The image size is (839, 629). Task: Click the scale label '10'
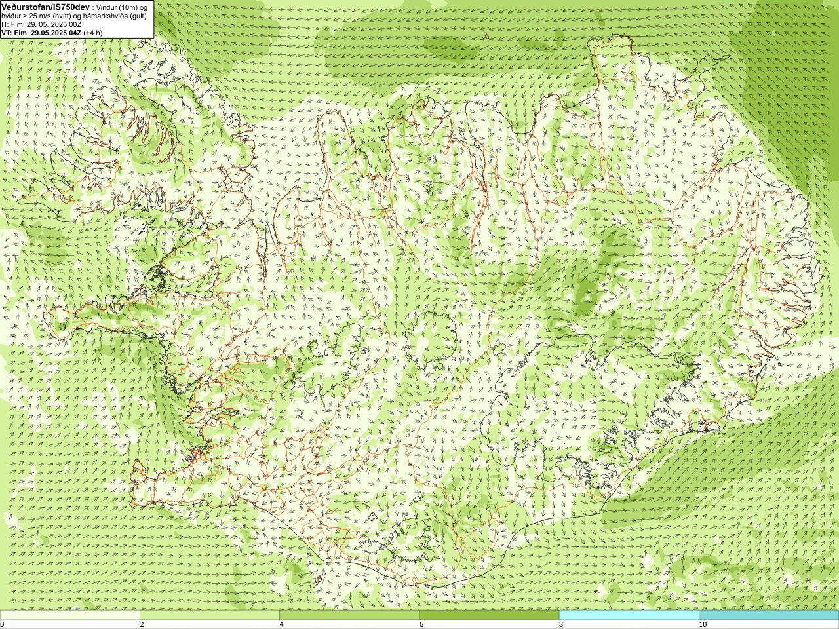[x=703, y=625]
